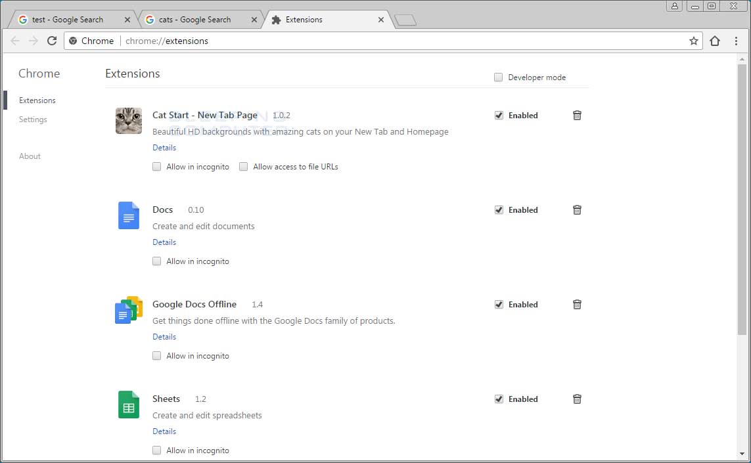
Task: Go forward to the next page
Action: click(x=33, y=41)
